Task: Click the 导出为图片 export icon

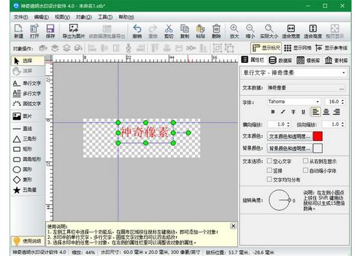Action: (x=74, y=29)
